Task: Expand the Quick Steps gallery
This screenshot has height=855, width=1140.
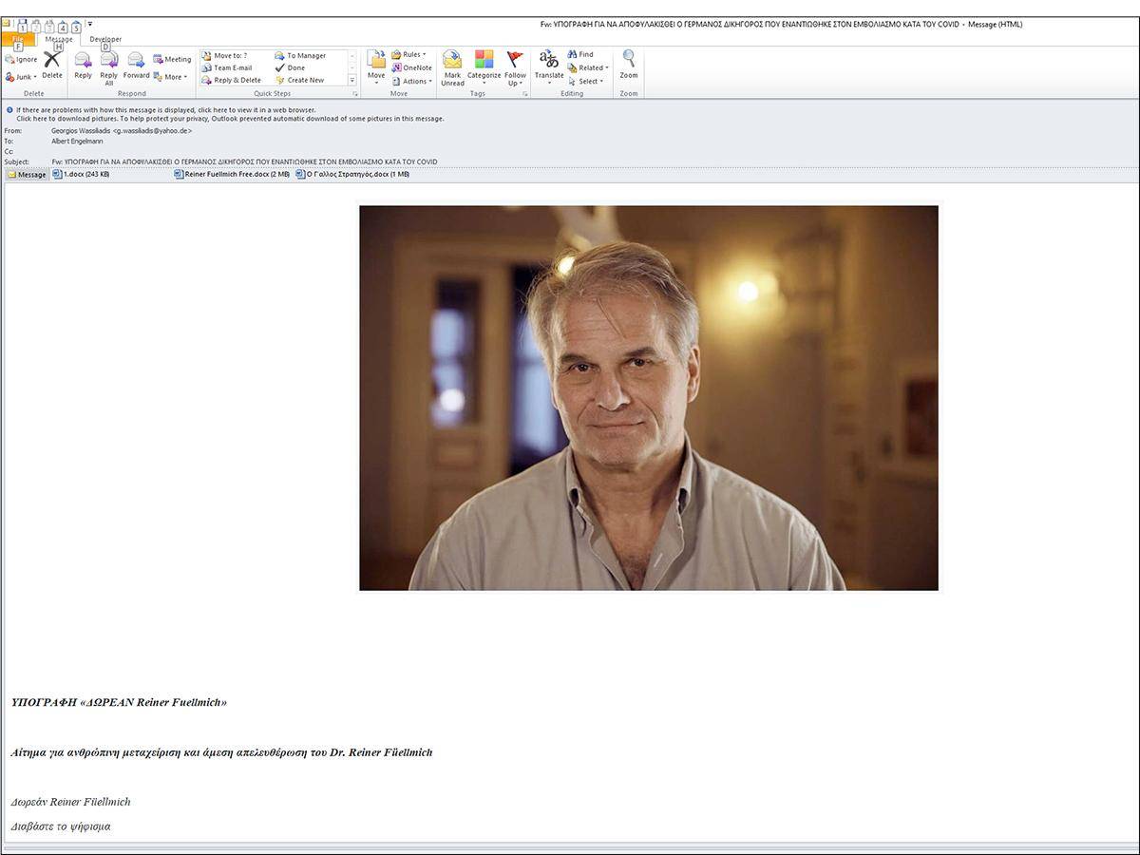Action: point(352,81)
